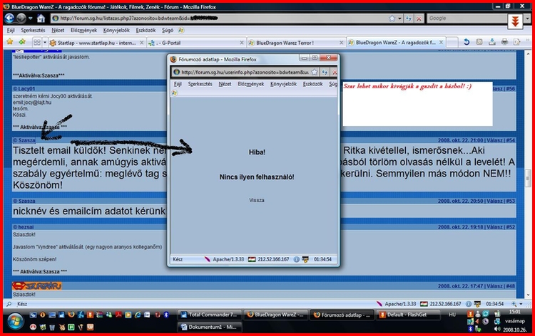Click the Válasz link on post #54
Screen dimensions: 535x336
496,141
